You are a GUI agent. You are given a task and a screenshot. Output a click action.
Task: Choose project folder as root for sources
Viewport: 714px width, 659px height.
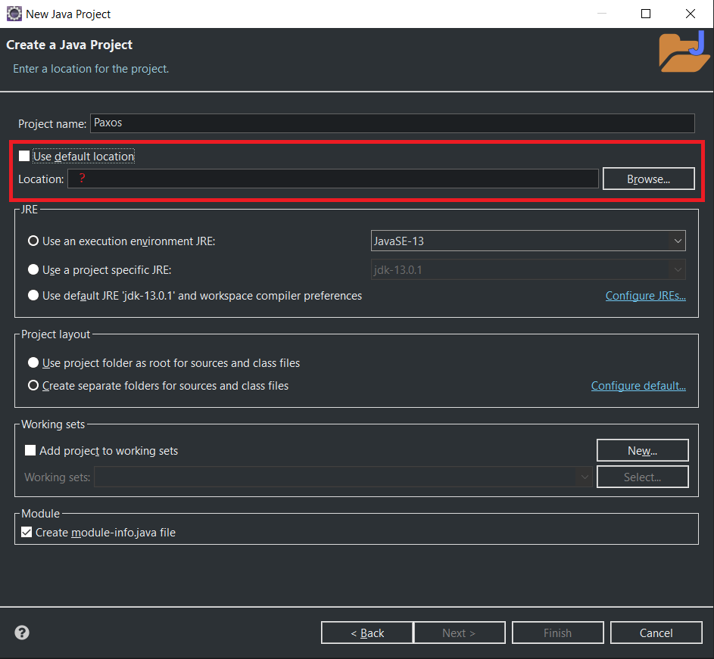click(x=33, y=362)
